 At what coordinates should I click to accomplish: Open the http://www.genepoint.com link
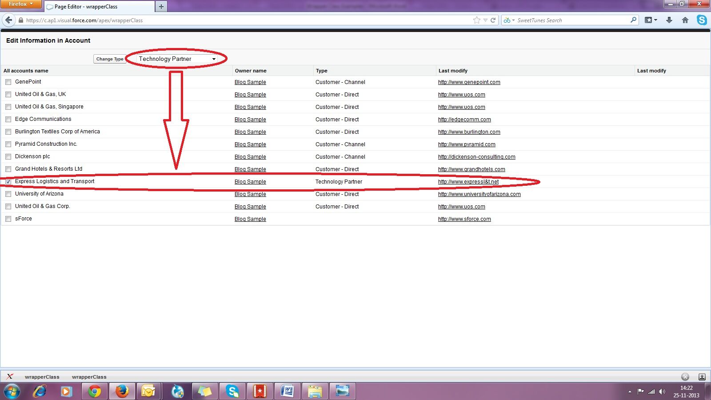click(469, 82)
